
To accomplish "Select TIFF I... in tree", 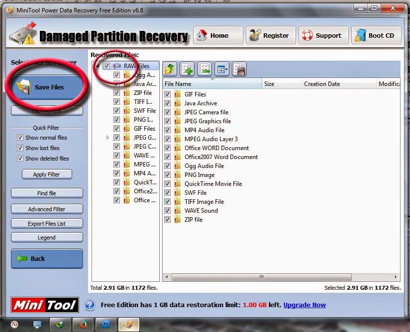I will point(143,101).
